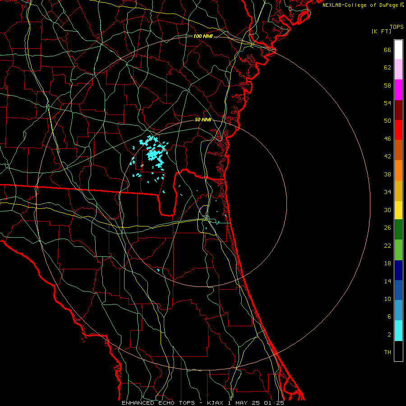Click the legend value 66
The height and width of the screenshot is (406, 406).
tap(388, 50)
